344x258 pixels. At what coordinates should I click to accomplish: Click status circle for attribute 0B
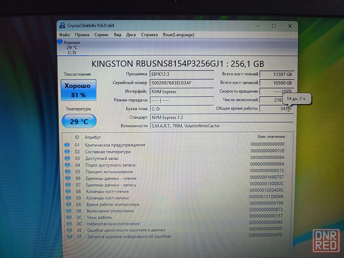coord(69,211)
